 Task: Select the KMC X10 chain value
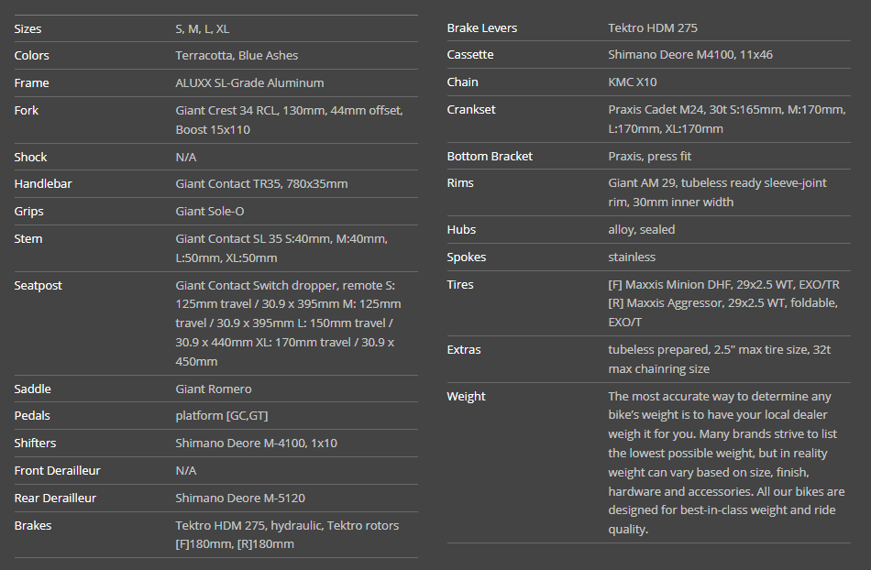tap(633, 82)
